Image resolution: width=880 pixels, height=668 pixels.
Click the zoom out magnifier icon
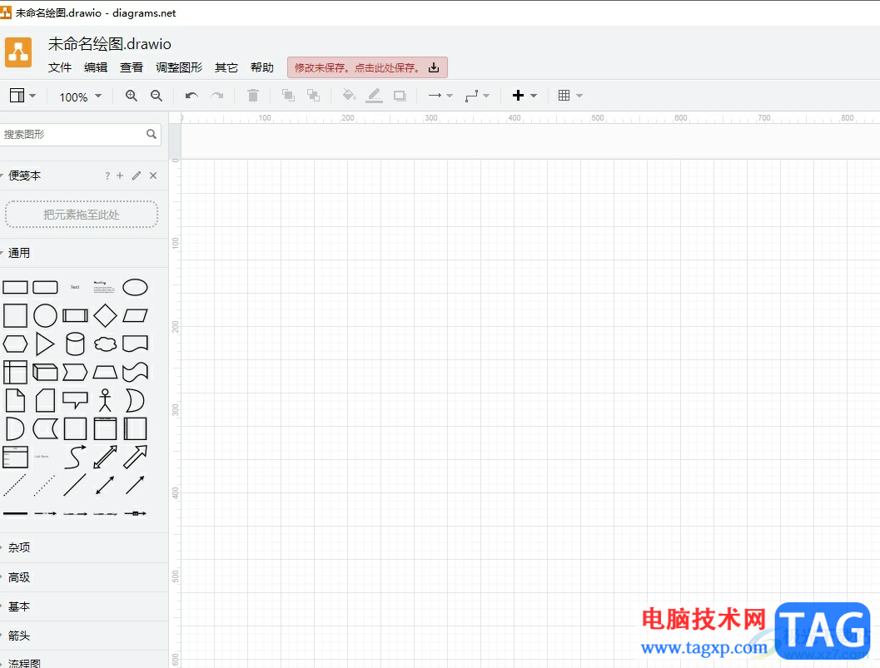(157, 96)
